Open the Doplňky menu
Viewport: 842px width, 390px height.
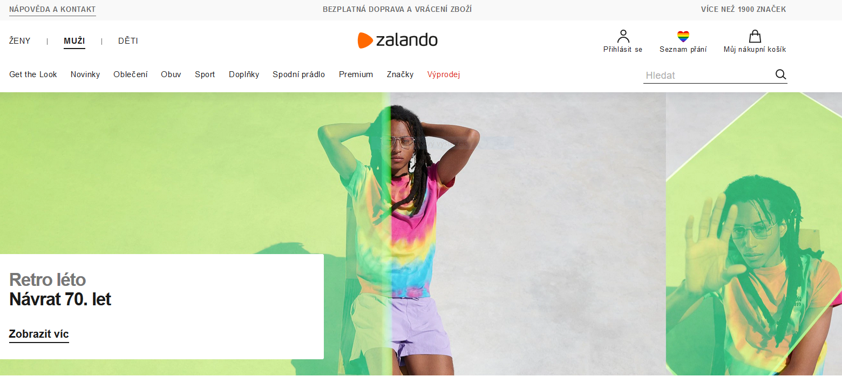tap(244, 74)
